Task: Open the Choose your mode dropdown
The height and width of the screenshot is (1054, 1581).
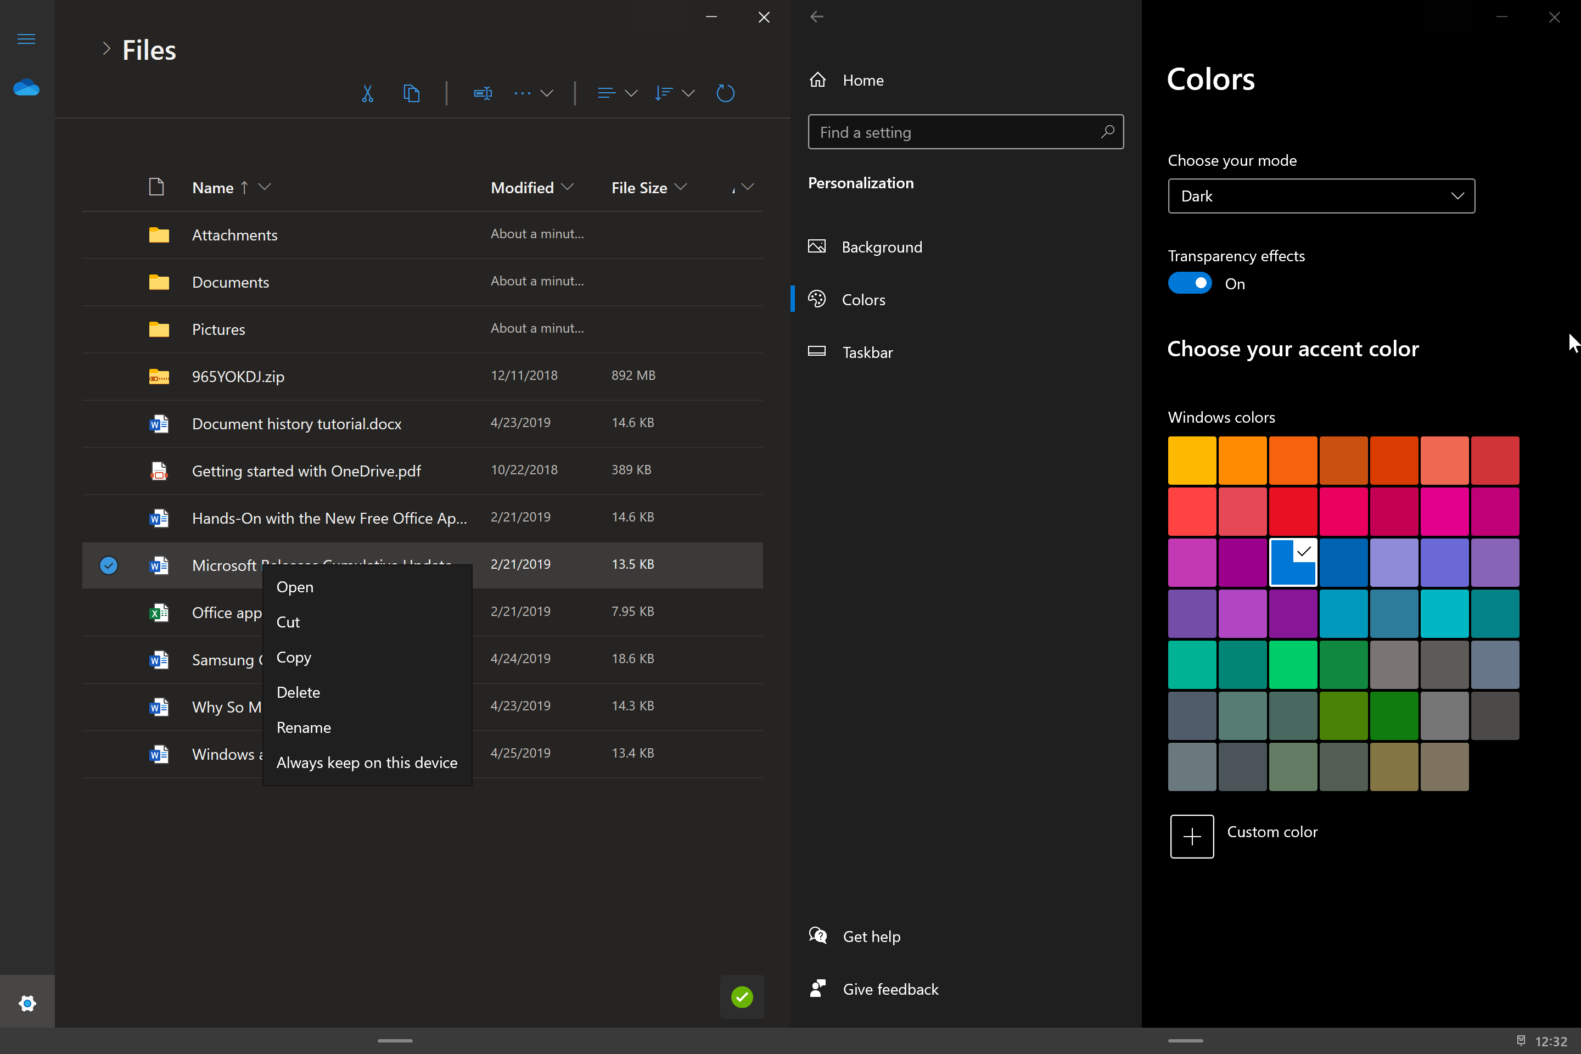Action: tap(1320, 195)
